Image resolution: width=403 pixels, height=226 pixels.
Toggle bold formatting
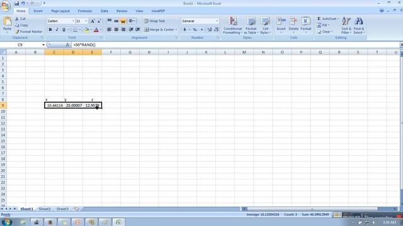coord(50,30)
